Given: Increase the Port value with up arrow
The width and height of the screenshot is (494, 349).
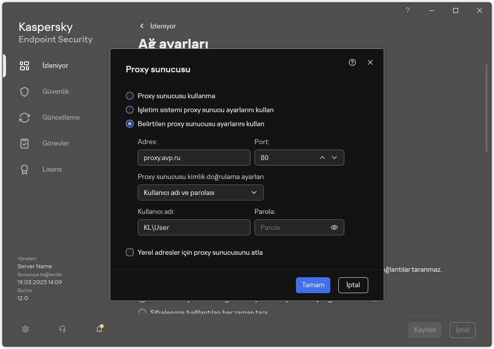Looking at the screenshot, I should [322, 157].
